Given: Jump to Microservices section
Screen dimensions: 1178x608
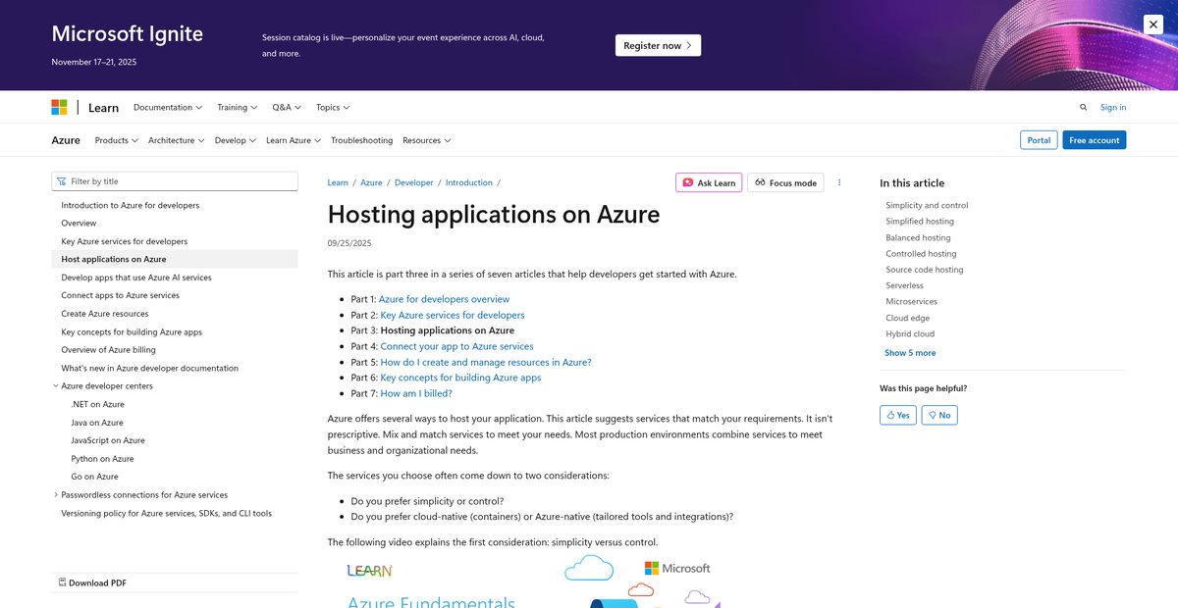Looking at the screenshot, I should pyautogui.click(x=911, y=301).
